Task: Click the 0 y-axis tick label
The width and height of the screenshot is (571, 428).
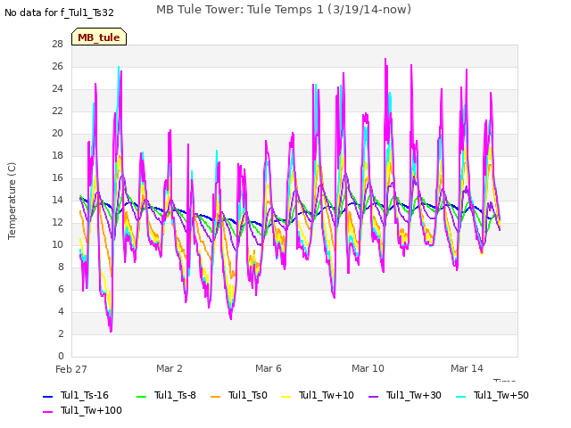Action: (61, 357)
